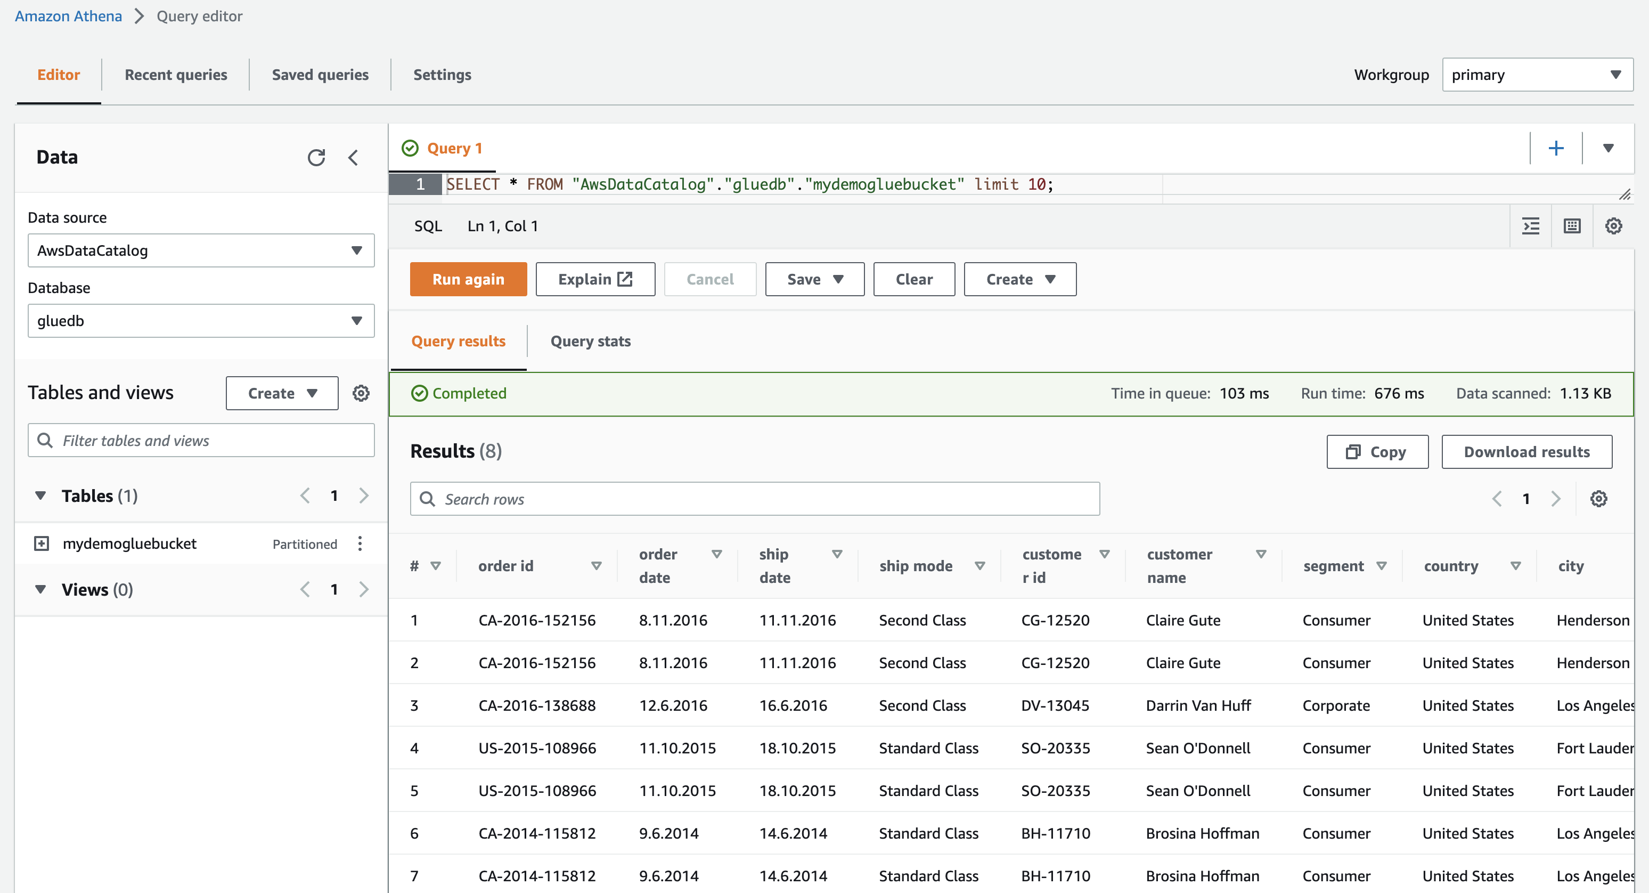This screenshot has height=893, width=1649.
Task: Click the Search rows input field
Action: click(755, 499)
